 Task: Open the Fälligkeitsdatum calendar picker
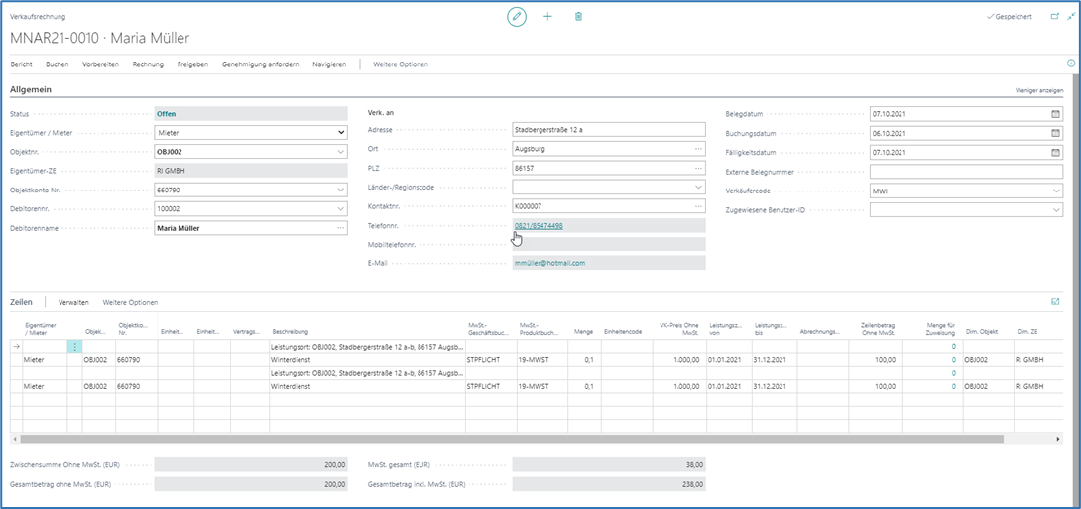[1055, 153]
